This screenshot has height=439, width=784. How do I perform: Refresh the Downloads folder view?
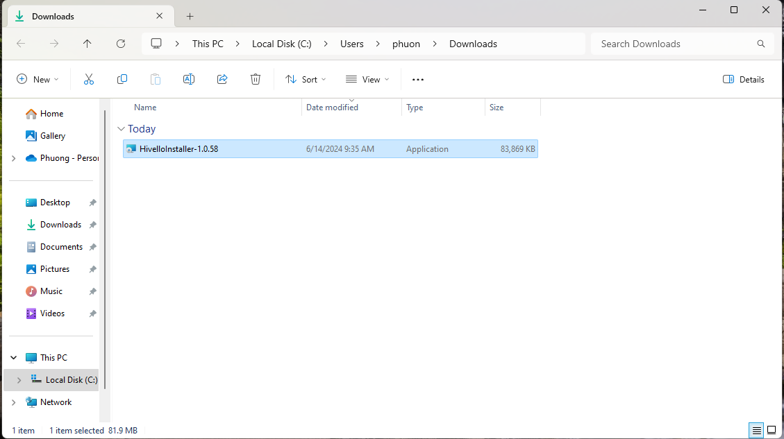pos(121,44)
